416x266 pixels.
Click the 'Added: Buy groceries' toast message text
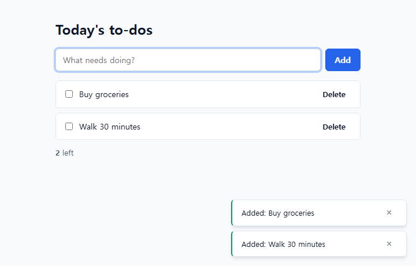click(278, 213)
